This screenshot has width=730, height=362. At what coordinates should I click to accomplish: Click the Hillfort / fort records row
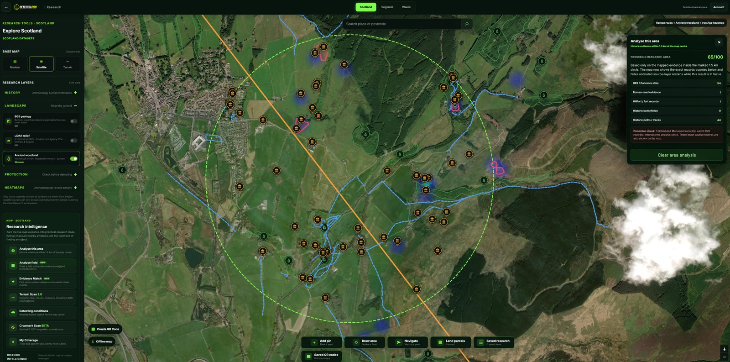point(677,101)
